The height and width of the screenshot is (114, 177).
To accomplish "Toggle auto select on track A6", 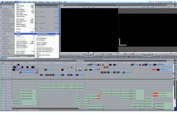I will coord(11,93).
